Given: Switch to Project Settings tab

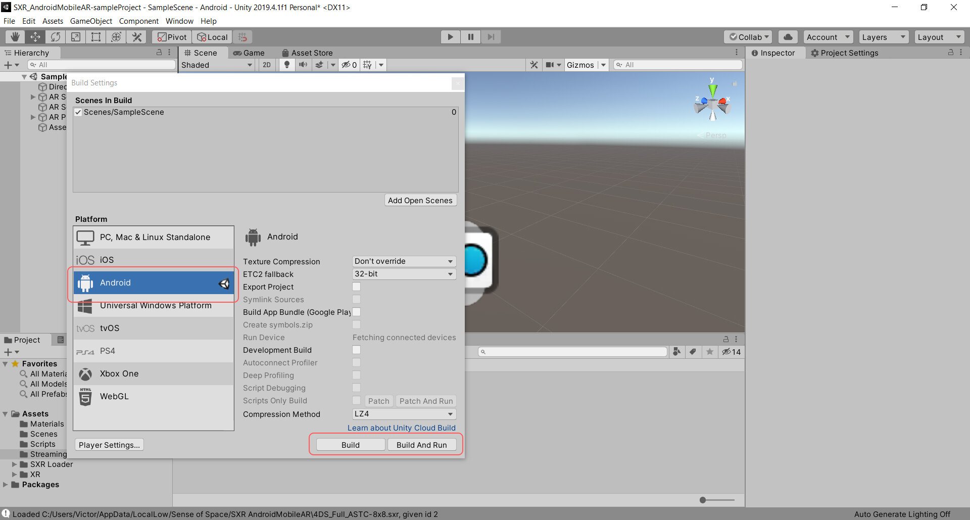Looking at the screenshot, I should (x=844, y=53).
